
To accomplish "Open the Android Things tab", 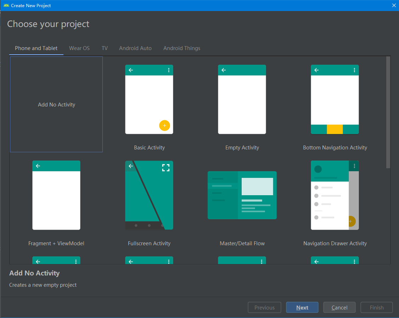I will 182,48.
